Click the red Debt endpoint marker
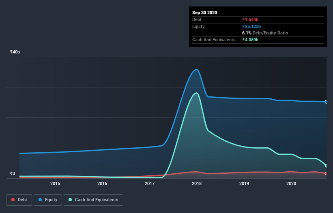This screenshot has width=333, height=213. coord(326,173)
